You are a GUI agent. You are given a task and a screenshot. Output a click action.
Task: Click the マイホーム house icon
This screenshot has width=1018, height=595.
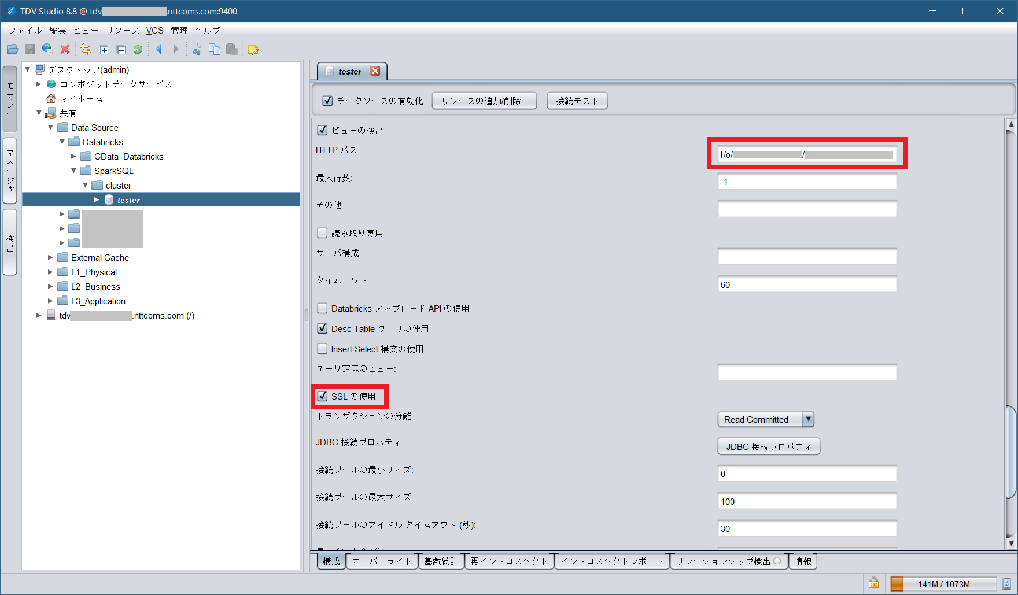point(51,98)
